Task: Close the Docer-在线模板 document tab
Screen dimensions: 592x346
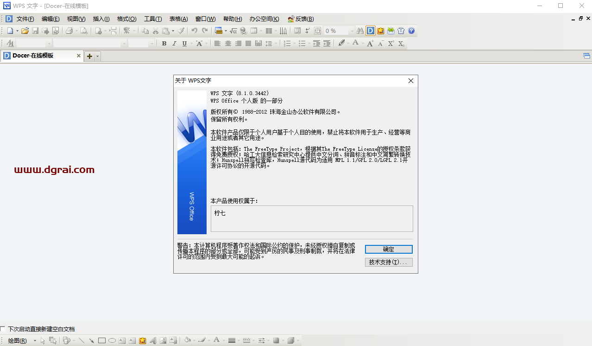Action: [79, 56]
